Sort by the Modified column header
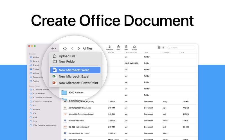Image resolution: width=225 pixels, height=140 pixels. click(x=111, y=52)
